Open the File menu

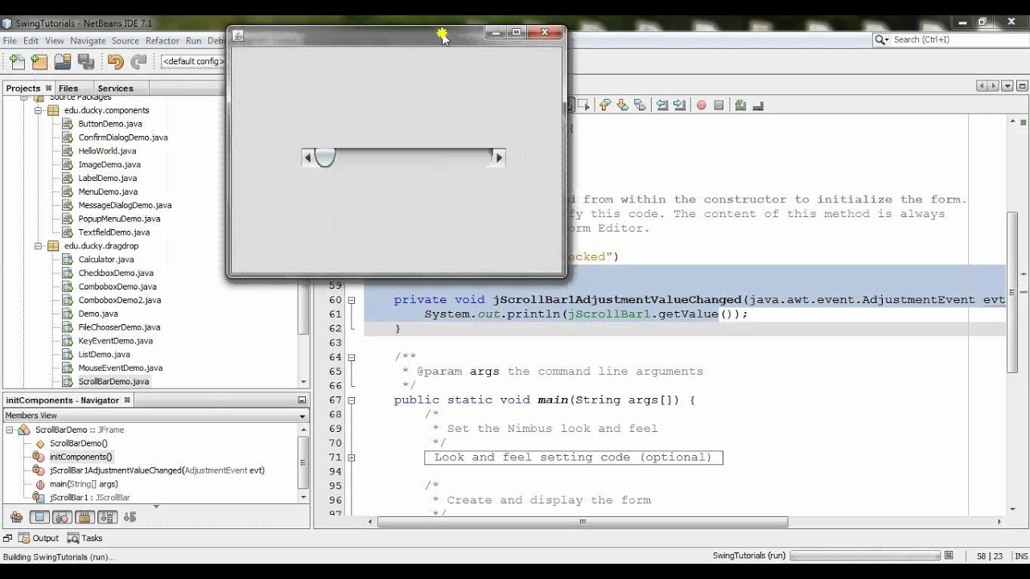10,40
